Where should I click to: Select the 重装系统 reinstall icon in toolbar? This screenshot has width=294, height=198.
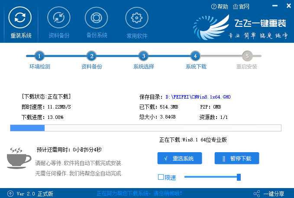(x=20, y=18)
